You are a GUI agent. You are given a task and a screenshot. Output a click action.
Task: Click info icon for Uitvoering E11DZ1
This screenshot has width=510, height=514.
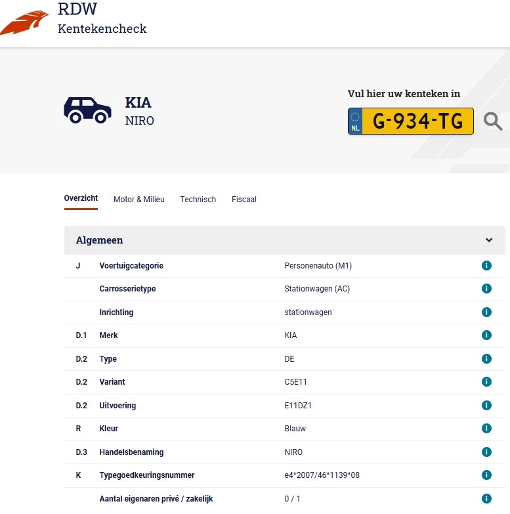486,405
